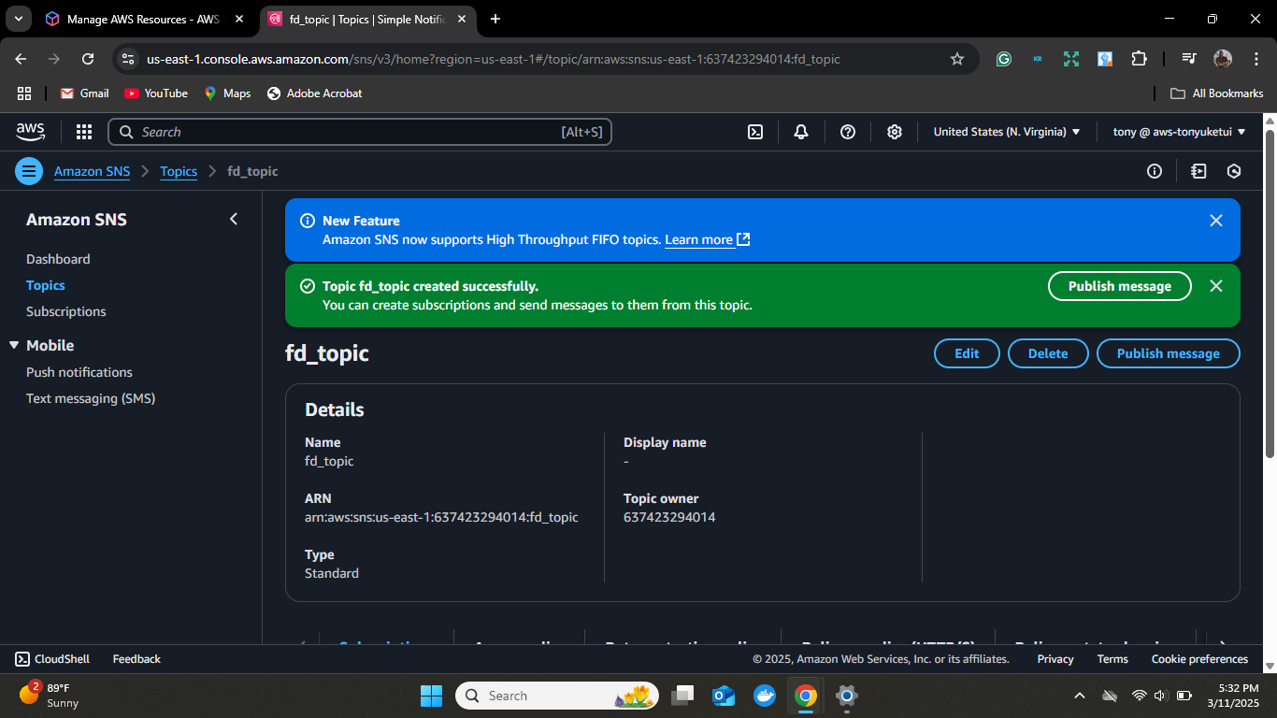Viewport: 1277px width, 718px height.
Task: Bookmark this page with the star icon
Action: (957, 59)
